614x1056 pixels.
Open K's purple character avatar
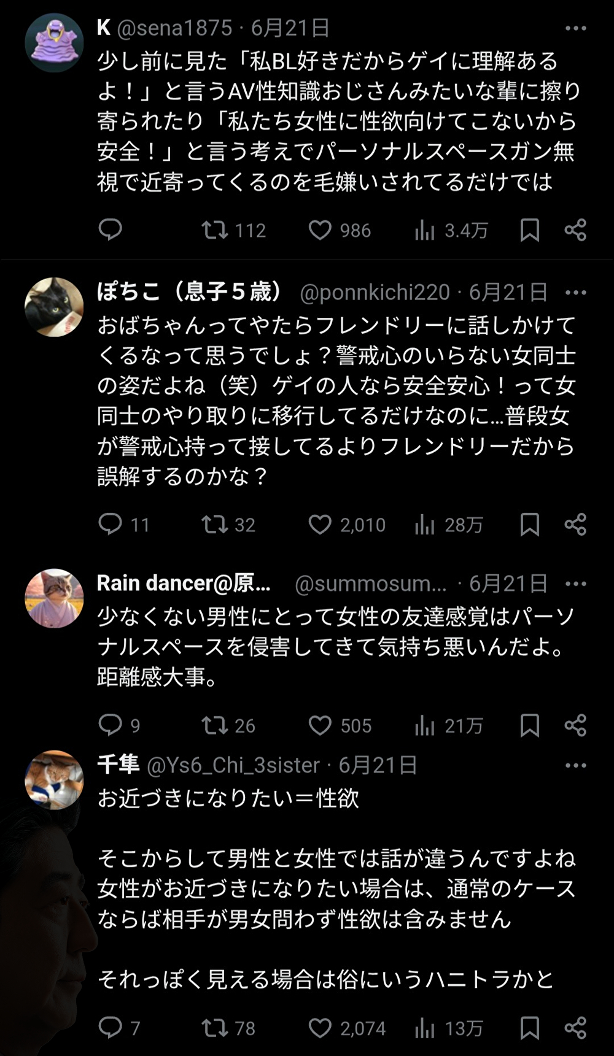tap(54, 43)
